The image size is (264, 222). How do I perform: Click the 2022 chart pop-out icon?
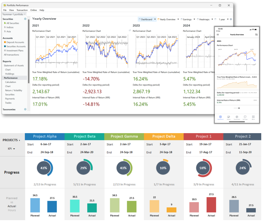(x=130, y=31)
